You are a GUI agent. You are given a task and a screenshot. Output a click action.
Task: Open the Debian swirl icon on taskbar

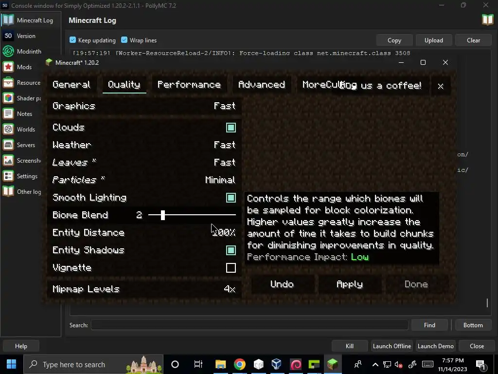296,364
